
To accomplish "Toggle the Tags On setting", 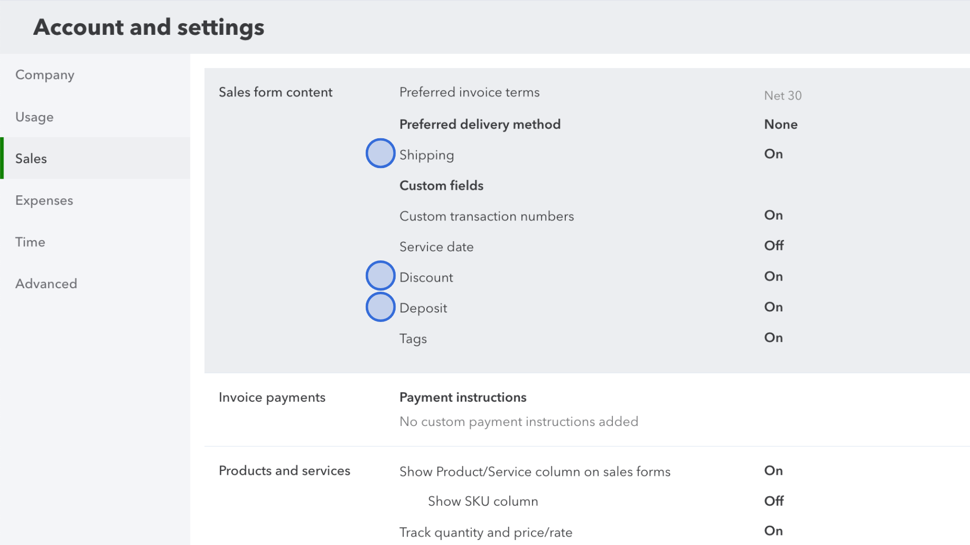I will click(773, 338).
